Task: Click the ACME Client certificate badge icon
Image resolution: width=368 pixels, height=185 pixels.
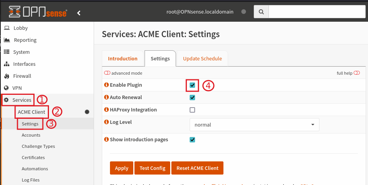Action: pyautogui.click(x=87, y=112)
